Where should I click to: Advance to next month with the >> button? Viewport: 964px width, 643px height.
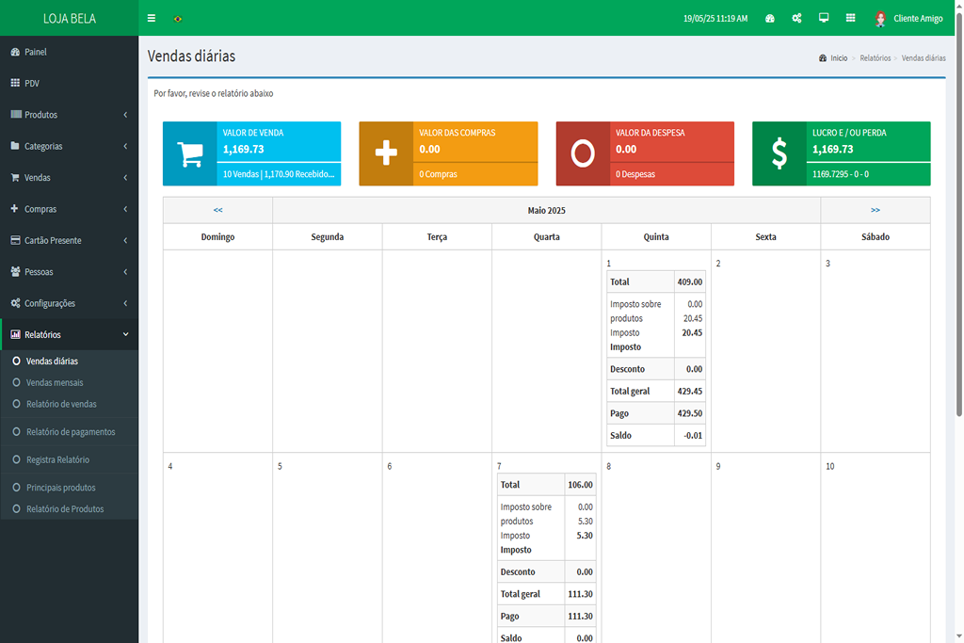coord(875,210)
